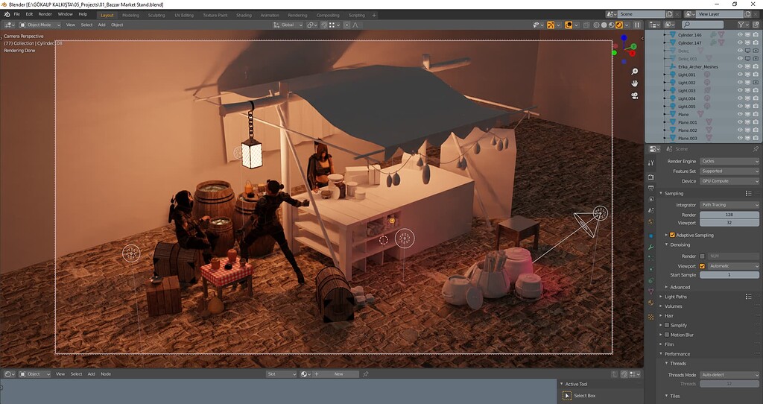The width and height of the screenshot is (763, 404).
Task: Click the outliner search field
Action: point(702,25)
